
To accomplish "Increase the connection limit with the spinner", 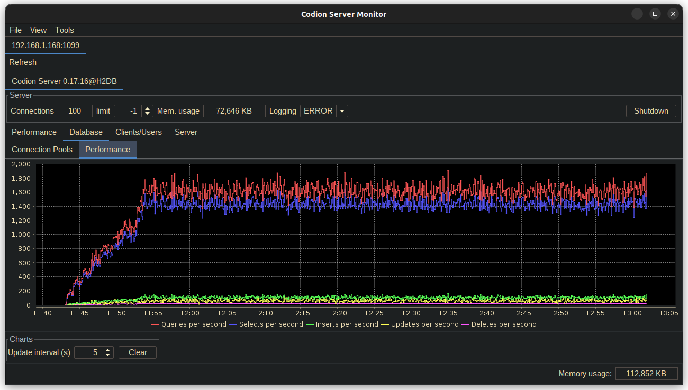I will (147, 108).
